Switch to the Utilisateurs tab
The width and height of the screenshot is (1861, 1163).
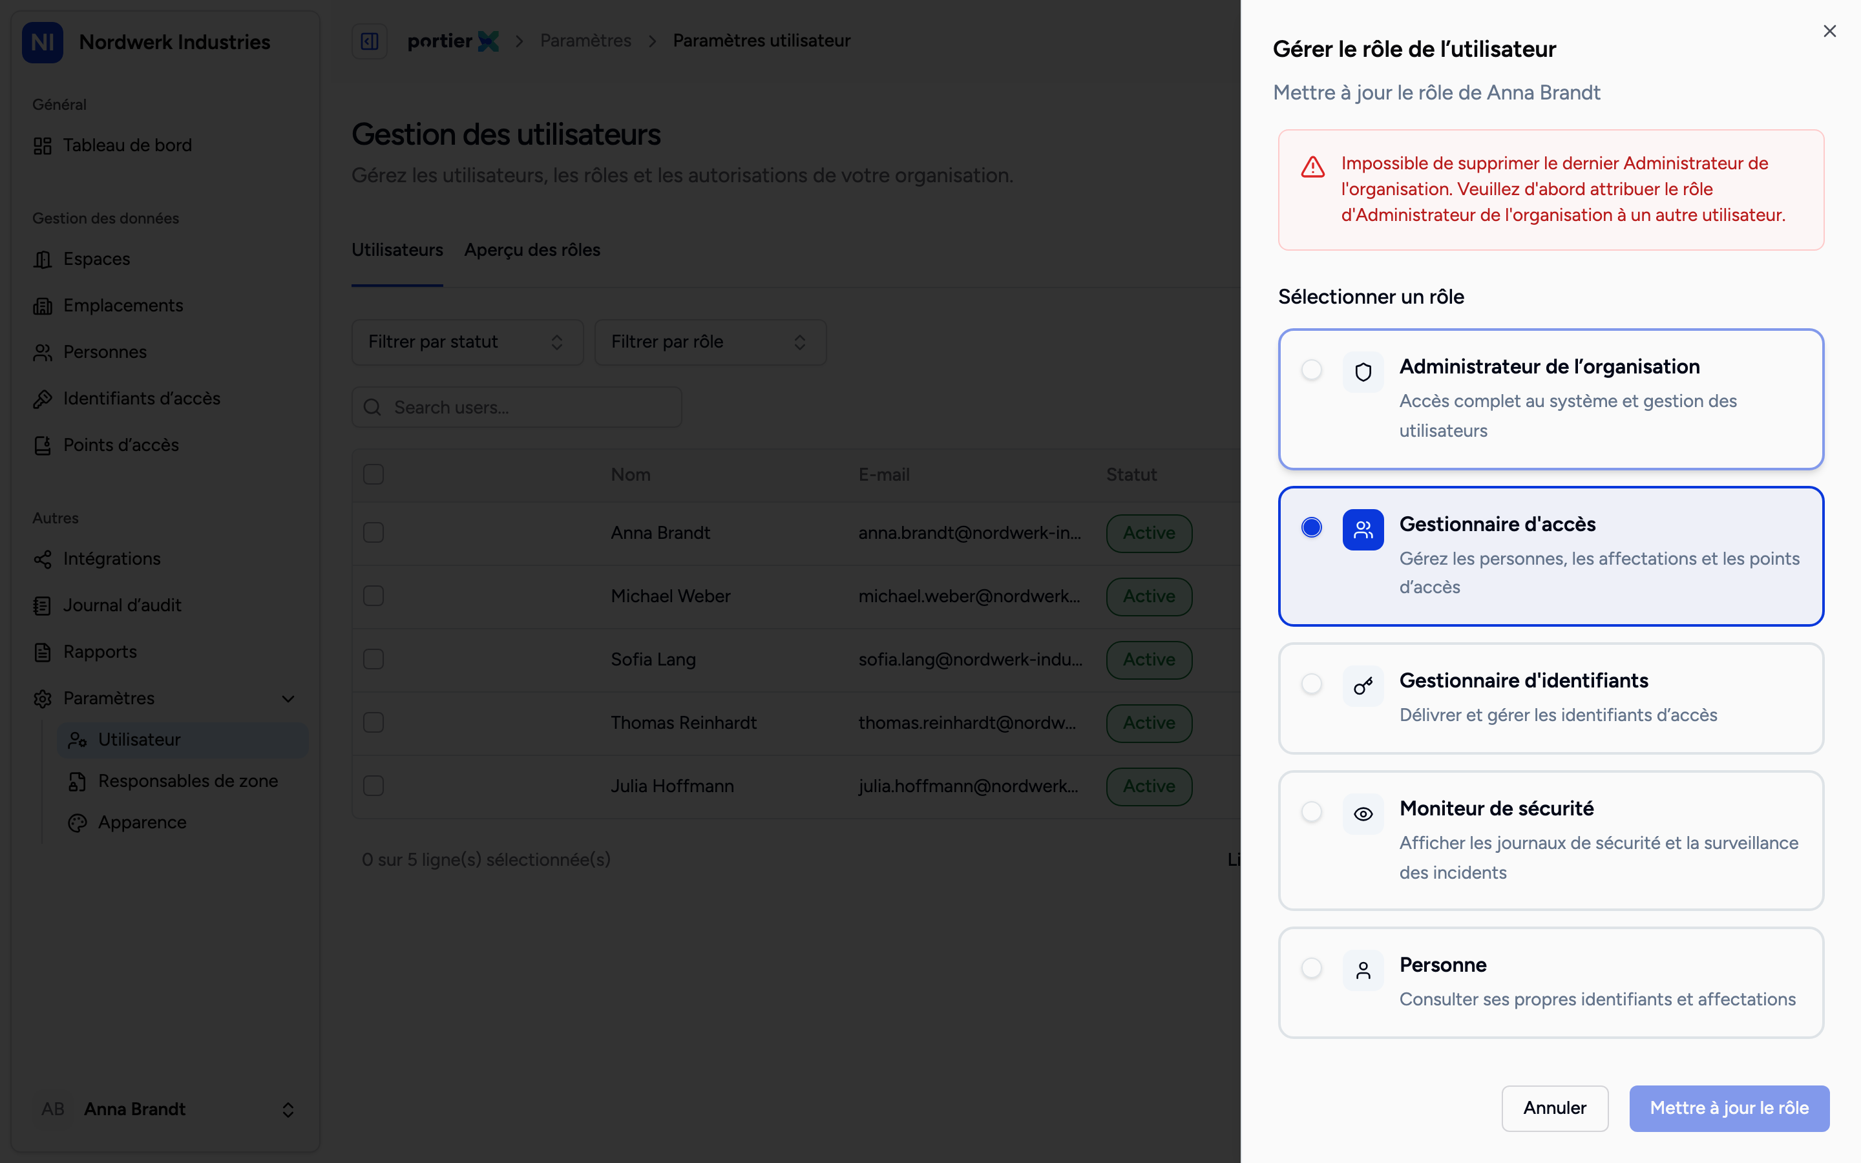pos(397,250)
